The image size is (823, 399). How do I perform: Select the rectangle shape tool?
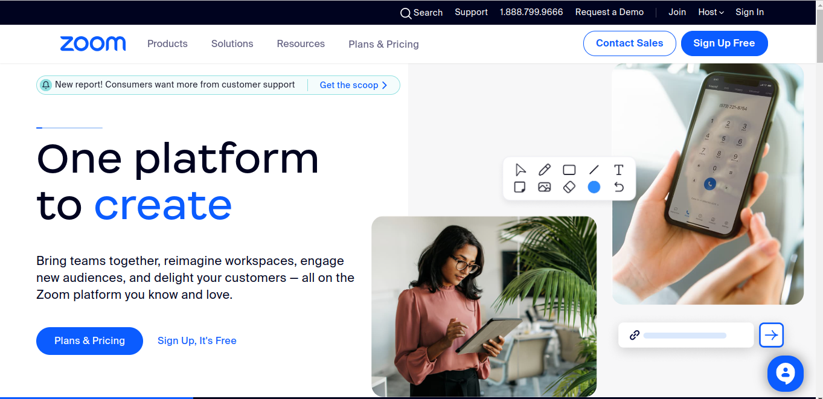pos(569,170)
